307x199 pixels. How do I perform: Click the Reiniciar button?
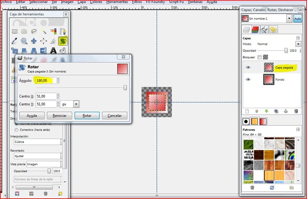coord(59,116)
